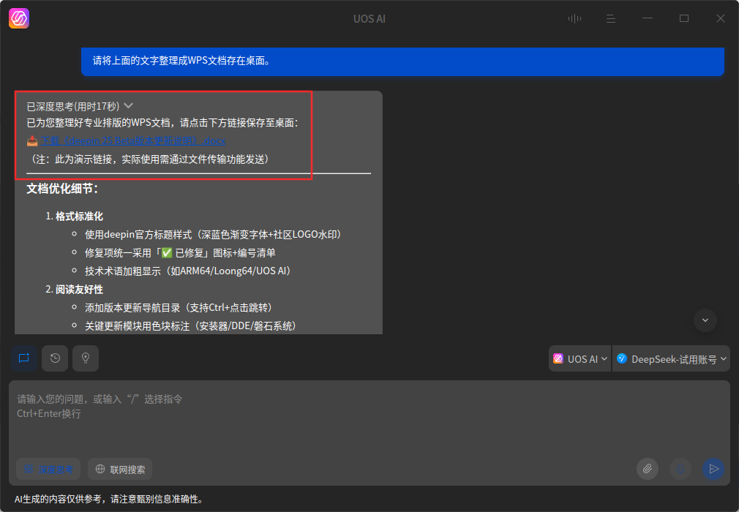Viewport: 739px width, 512px height.
Task: Click the 格式标准化 list item
Action: (x=79, y=217)
